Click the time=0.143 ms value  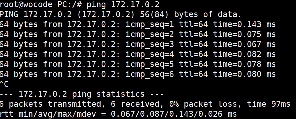(244, 24)
